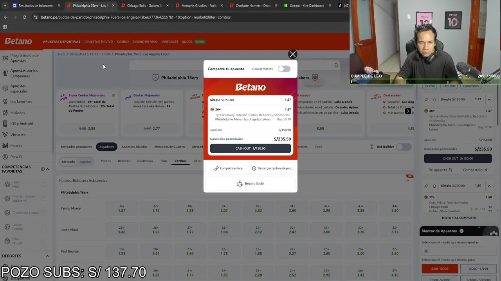Click Compártelo on the bet slip
501x281 pixels.
pyautogui.click(x=475, y=170)
